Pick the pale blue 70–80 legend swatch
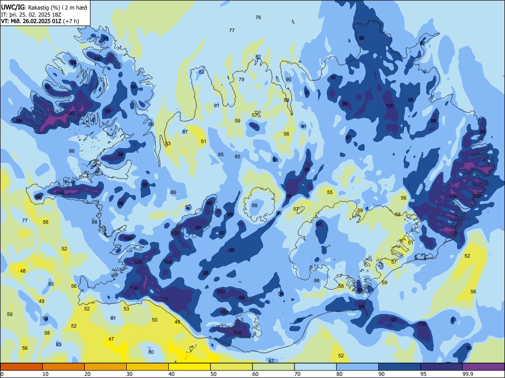 point(315,367)
